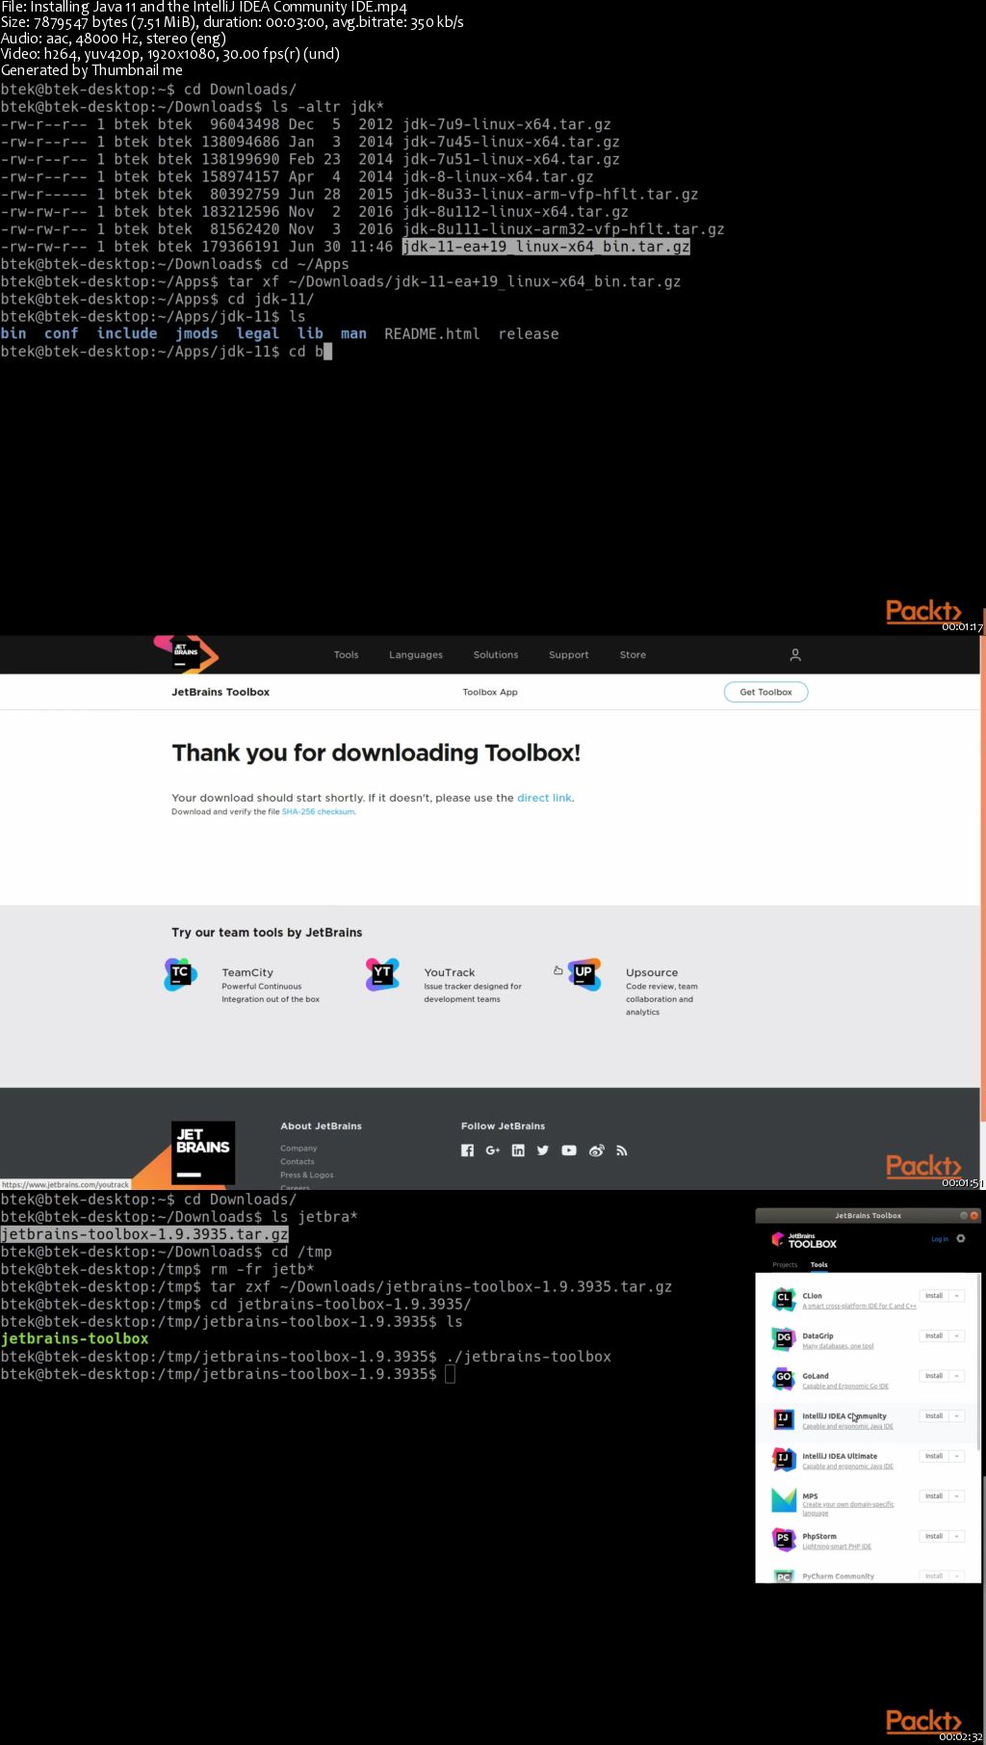
Task: Open JetBrains RSS feed icon
Action: tap(622, 1150)
